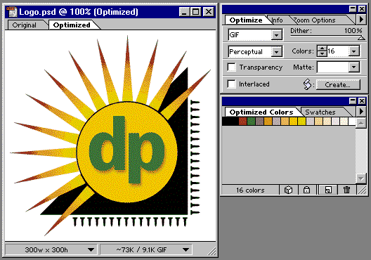
Task: Enable the Interlaced checkbox
Action: click(x=231, y=84)
